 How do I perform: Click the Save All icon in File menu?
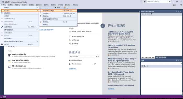(2, 27)
